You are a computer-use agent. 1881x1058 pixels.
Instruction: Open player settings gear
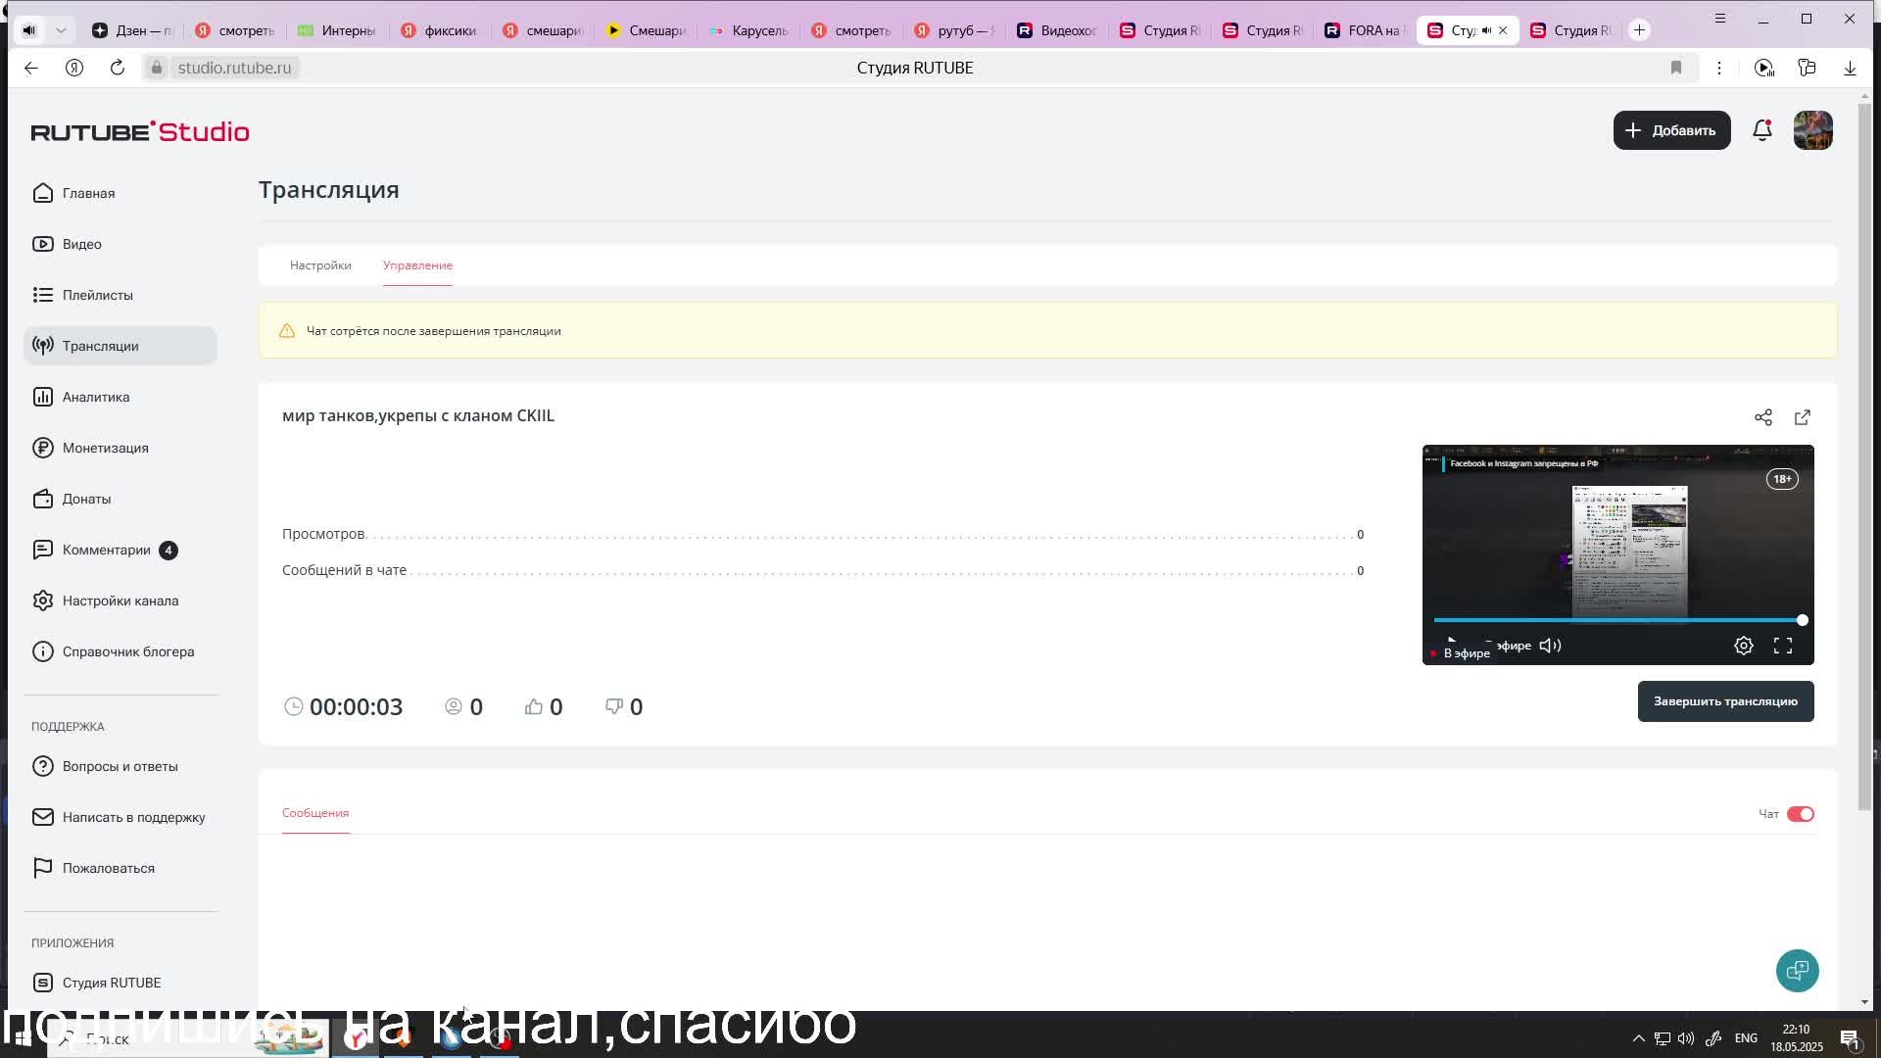click(1743, 646)
